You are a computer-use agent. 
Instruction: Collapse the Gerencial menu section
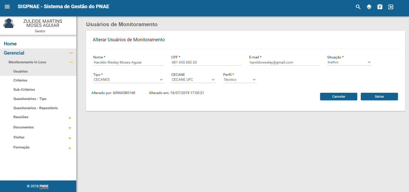tap(71, 53)
